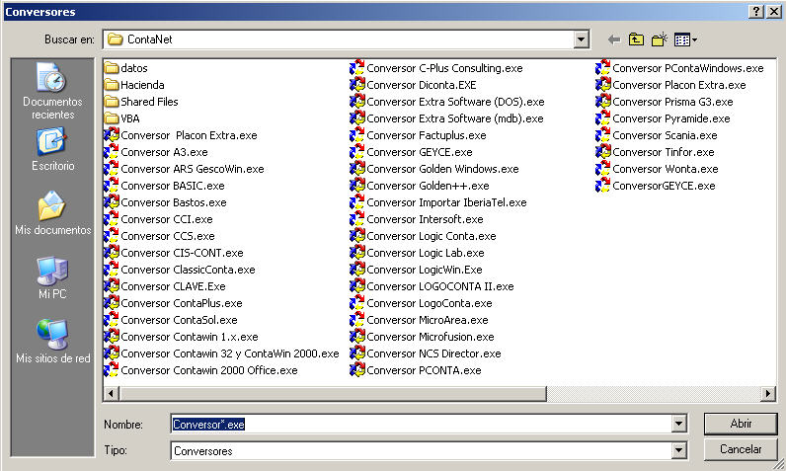Click the horizontal scrollbar thumb
Screen dimensions: 786x471
(334, 394)
